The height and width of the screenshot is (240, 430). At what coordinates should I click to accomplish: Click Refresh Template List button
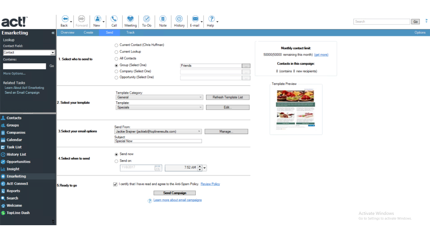point(228,97)
